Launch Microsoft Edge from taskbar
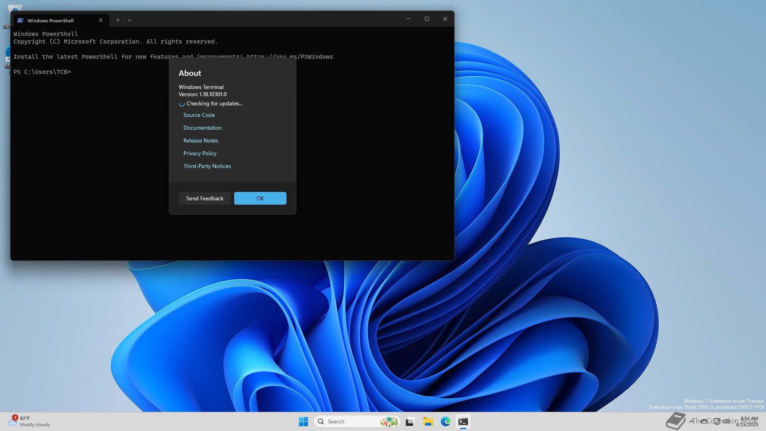 click(x=445, y=421)
